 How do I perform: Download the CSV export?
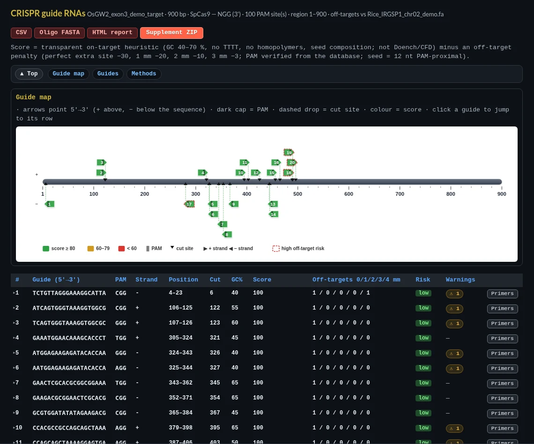21,33
